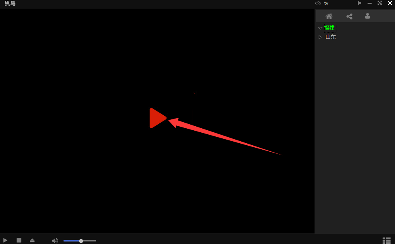This screenshot has height=244, width=395.
Task: Click the large red play button in the video area
Action: (x=158, y=118)
